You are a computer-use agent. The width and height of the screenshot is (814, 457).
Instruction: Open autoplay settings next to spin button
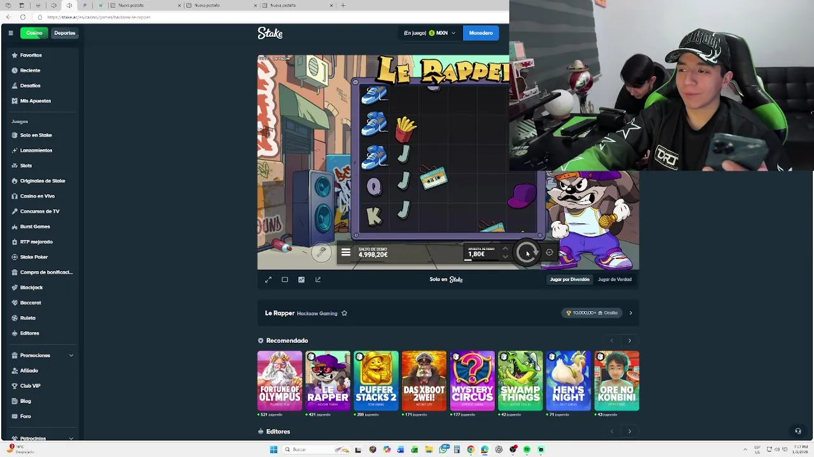click(x=549, y=253)
